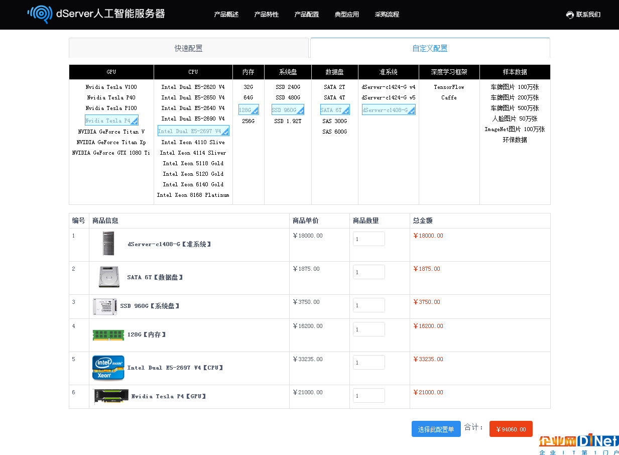This screenshot has height=455, width=619.
Task: Pick SATA 4T data disk
Action: pyautogui.click(x=335, y=97)
